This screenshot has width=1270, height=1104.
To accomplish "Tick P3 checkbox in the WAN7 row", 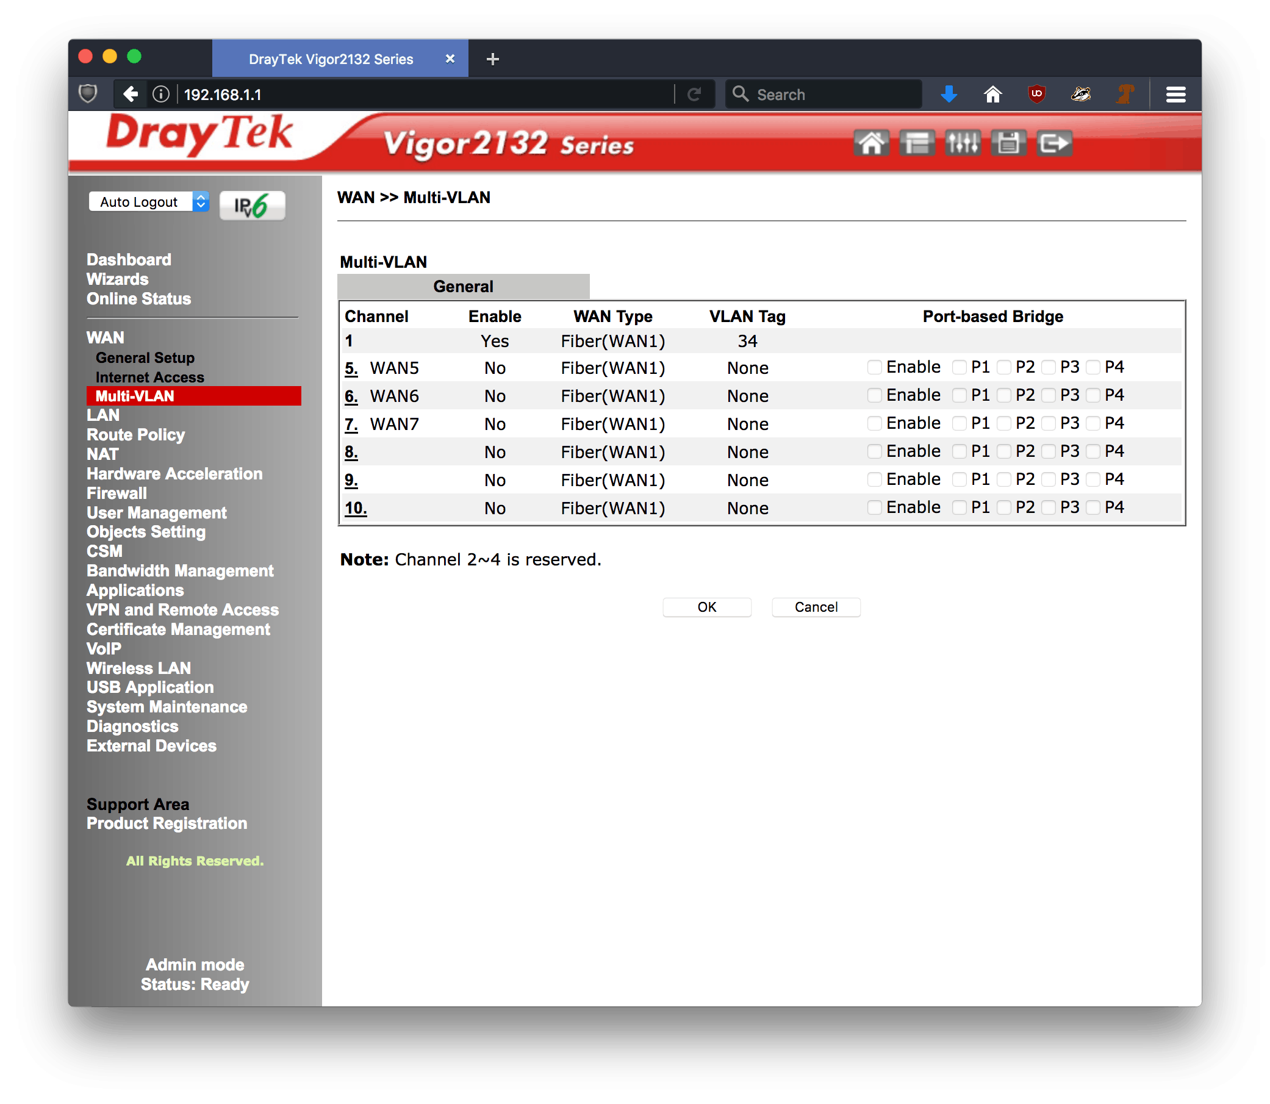I will (x=1047, y=423).
